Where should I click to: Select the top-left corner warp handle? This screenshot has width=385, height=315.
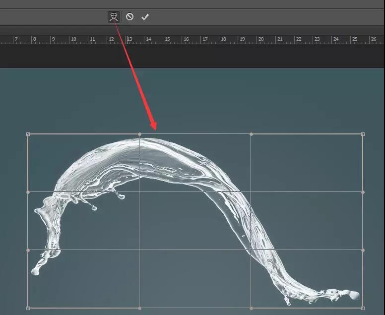tap(28, 134)
